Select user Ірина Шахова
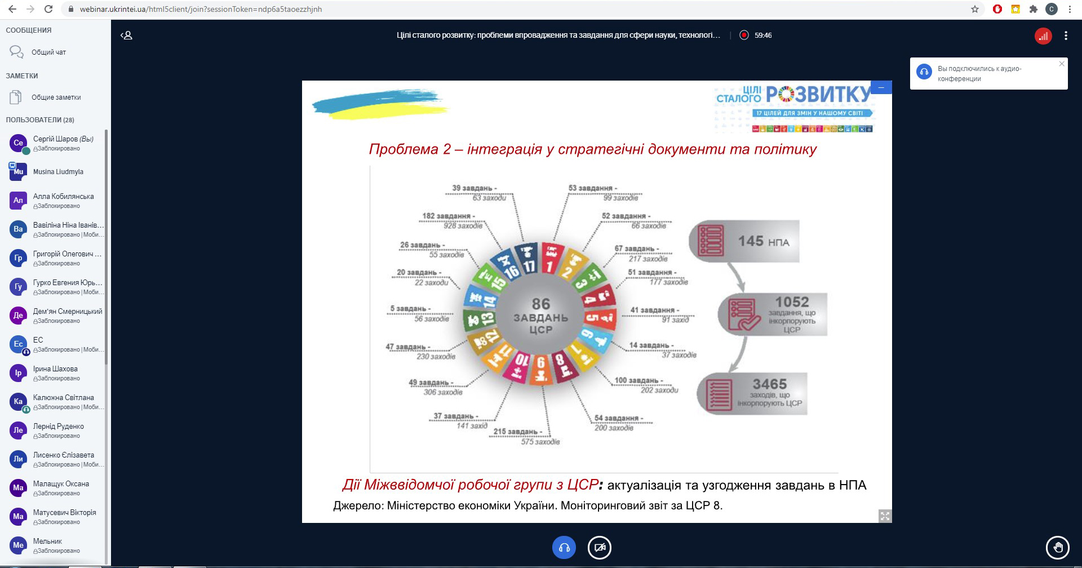The height and width of the screenshot is (568, 1082). pos(55,373)
